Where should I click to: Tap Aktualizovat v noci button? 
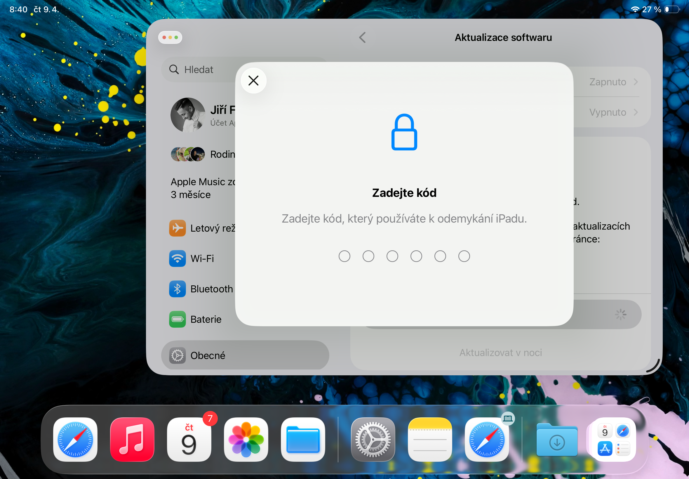pyautogui.click(x=500, y=353)
